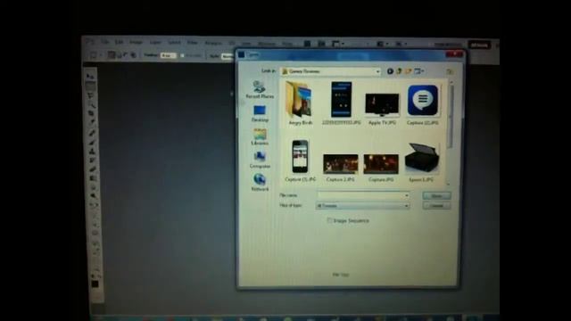This screenshot has width=571, height=321.
Task: Expand the File name dropdown arrow
Action: tap(407, 196)
